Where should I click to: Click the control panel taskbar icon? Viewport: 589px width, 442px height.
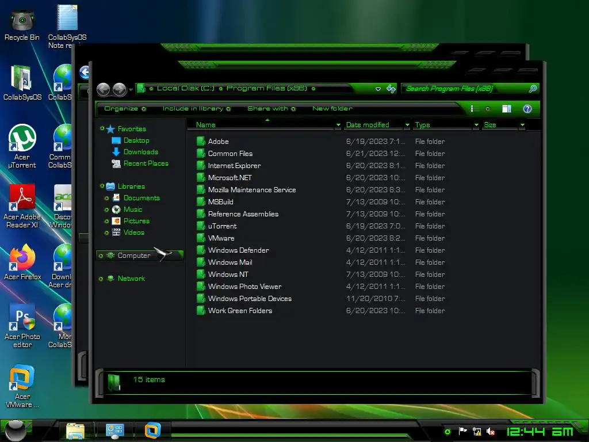114,430
